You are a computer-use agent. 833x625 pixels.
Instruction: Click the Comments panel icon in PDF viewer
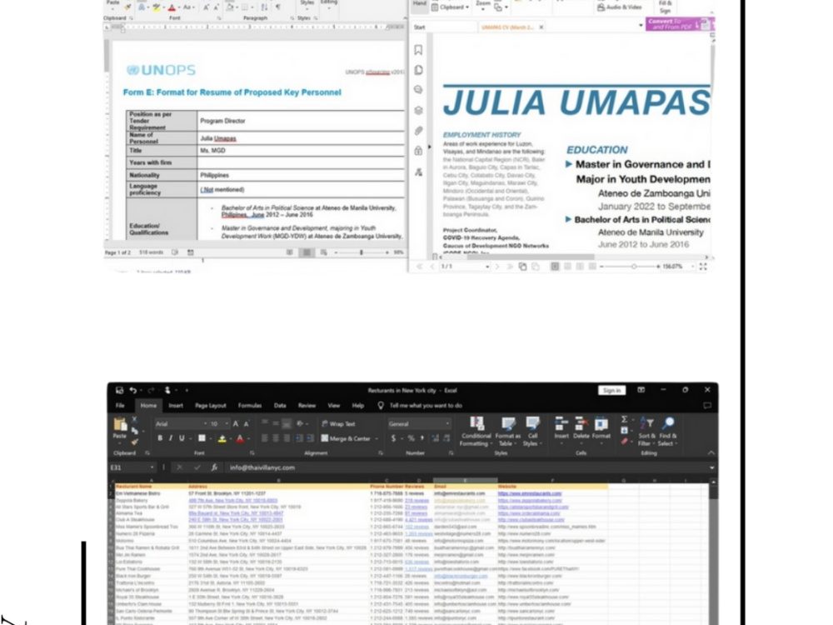click(419, 90)
